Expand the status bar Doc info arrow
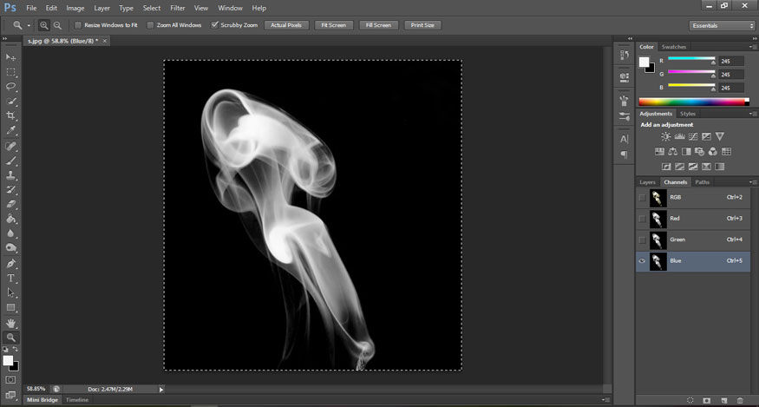 161,389
